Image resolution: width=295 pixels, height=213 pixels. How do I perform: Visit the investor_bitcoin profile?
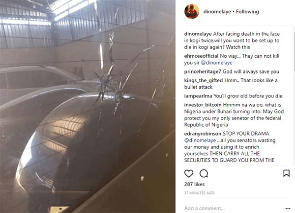point(203,105)
